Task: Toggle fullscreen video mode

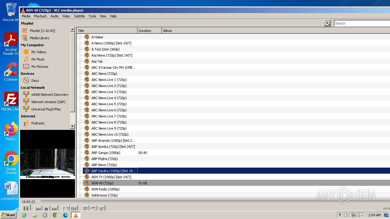Action: (x=65, y=209)
